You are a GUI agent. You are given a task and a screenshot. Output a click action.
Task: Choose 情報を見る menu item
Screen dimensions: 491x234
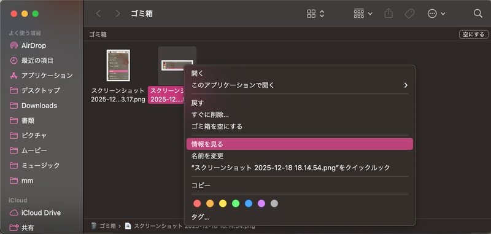click(300, 144)
